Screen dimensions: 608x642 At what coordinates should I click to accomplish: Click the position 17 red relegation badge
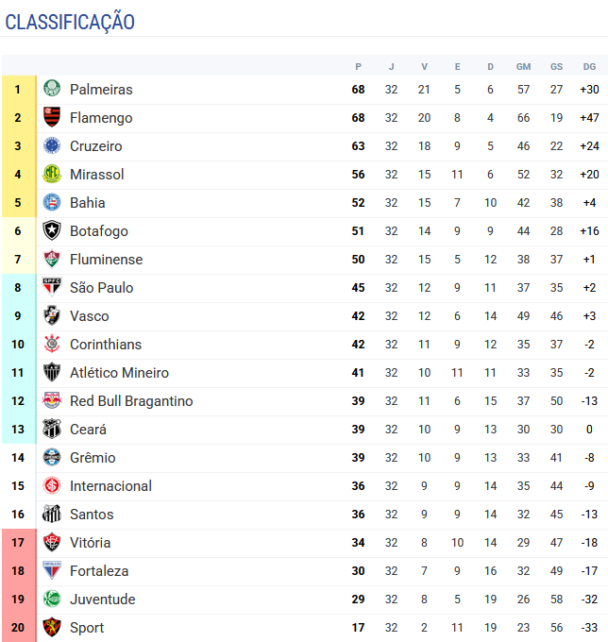click(x=18, y=543)
